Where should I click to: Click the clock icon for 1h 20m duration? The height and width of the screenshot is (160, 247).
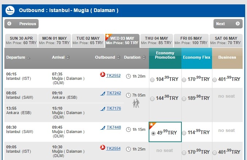pyautogui.click(x=128, y=76)
